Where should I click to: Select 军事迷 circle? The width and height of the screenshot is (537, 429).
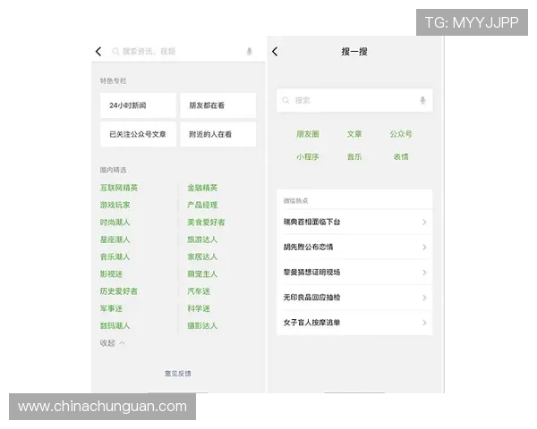coord(111,308)
